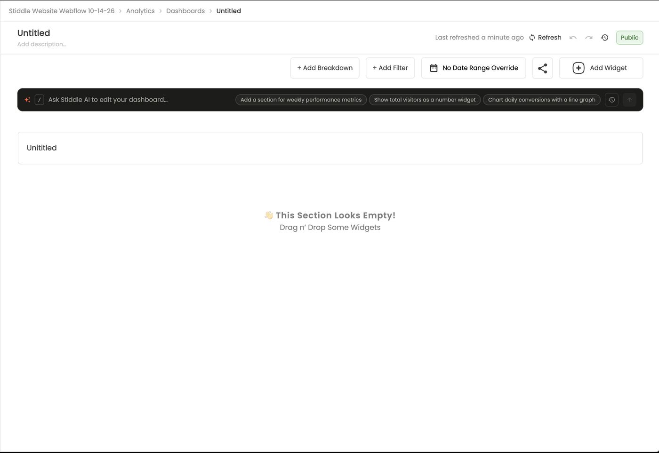This screenshot has width=659, height=453.
Task: Refresh the dashboard data
Action: pos(545,38)
